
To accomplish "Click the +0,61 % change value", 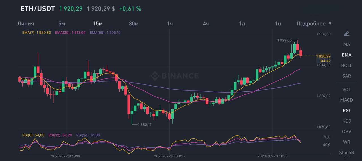I will (130, 9).
